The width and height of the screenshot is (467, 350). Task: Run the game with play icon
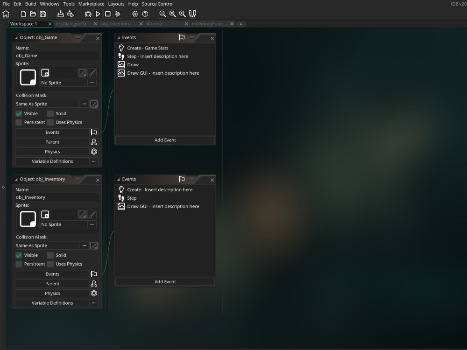point(98,14)
